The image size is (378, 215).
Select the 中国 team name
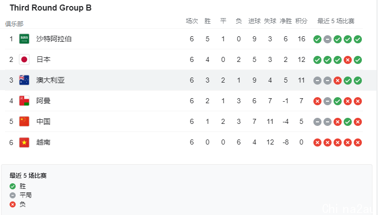[x=43, y=122]
